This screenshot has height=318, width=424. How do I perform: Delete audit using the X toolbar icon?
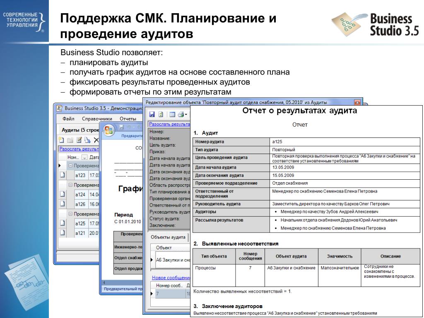point(96,140)
